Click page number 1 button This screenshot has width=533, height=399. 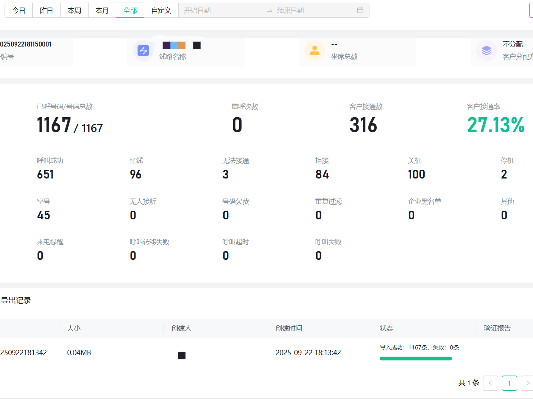(x=509, y=383)
